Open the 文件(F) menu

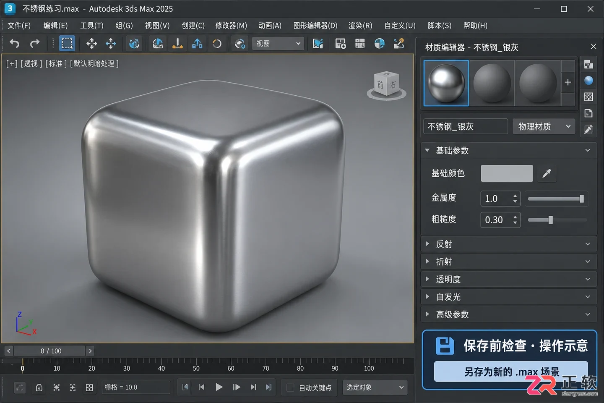pos(19,26)
